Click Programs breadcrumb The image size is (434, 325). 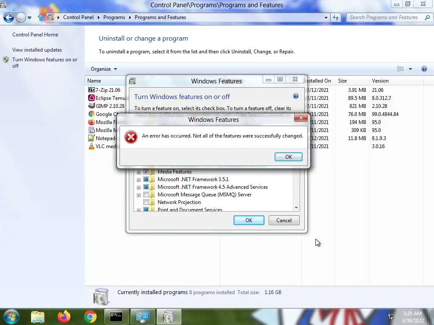[114, 17]
